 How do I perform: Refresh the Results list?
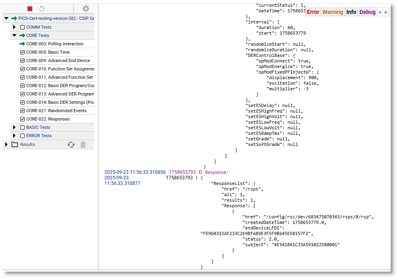(x=71, y=145)
